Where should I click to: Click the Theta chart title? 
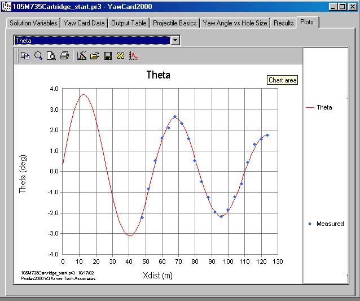tap(158, 75)
